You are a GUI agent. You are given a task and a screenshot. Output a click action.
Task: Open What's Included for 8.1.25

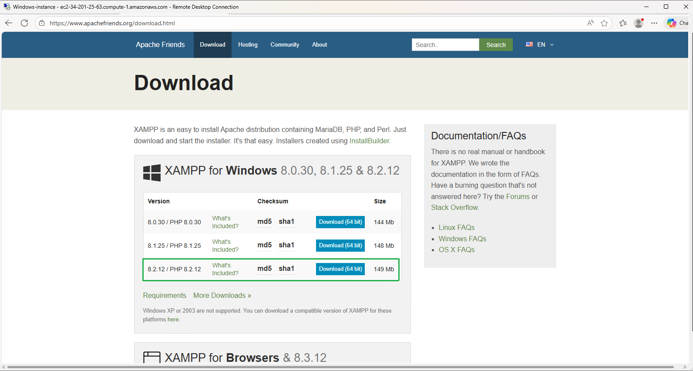click(x=225, y=246)
